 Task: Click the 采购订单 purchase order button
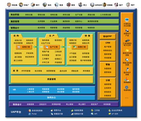24,47
